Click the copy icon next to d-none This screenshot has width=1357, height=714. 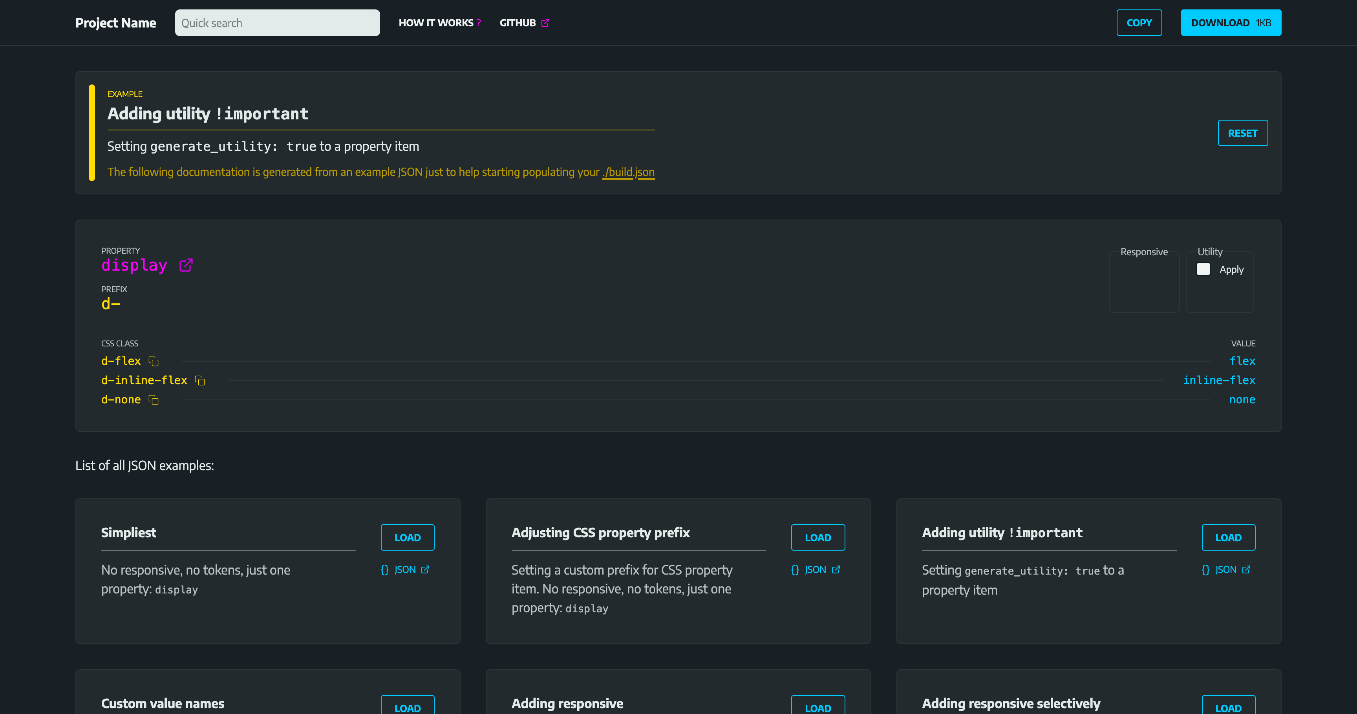pos(153,400)
